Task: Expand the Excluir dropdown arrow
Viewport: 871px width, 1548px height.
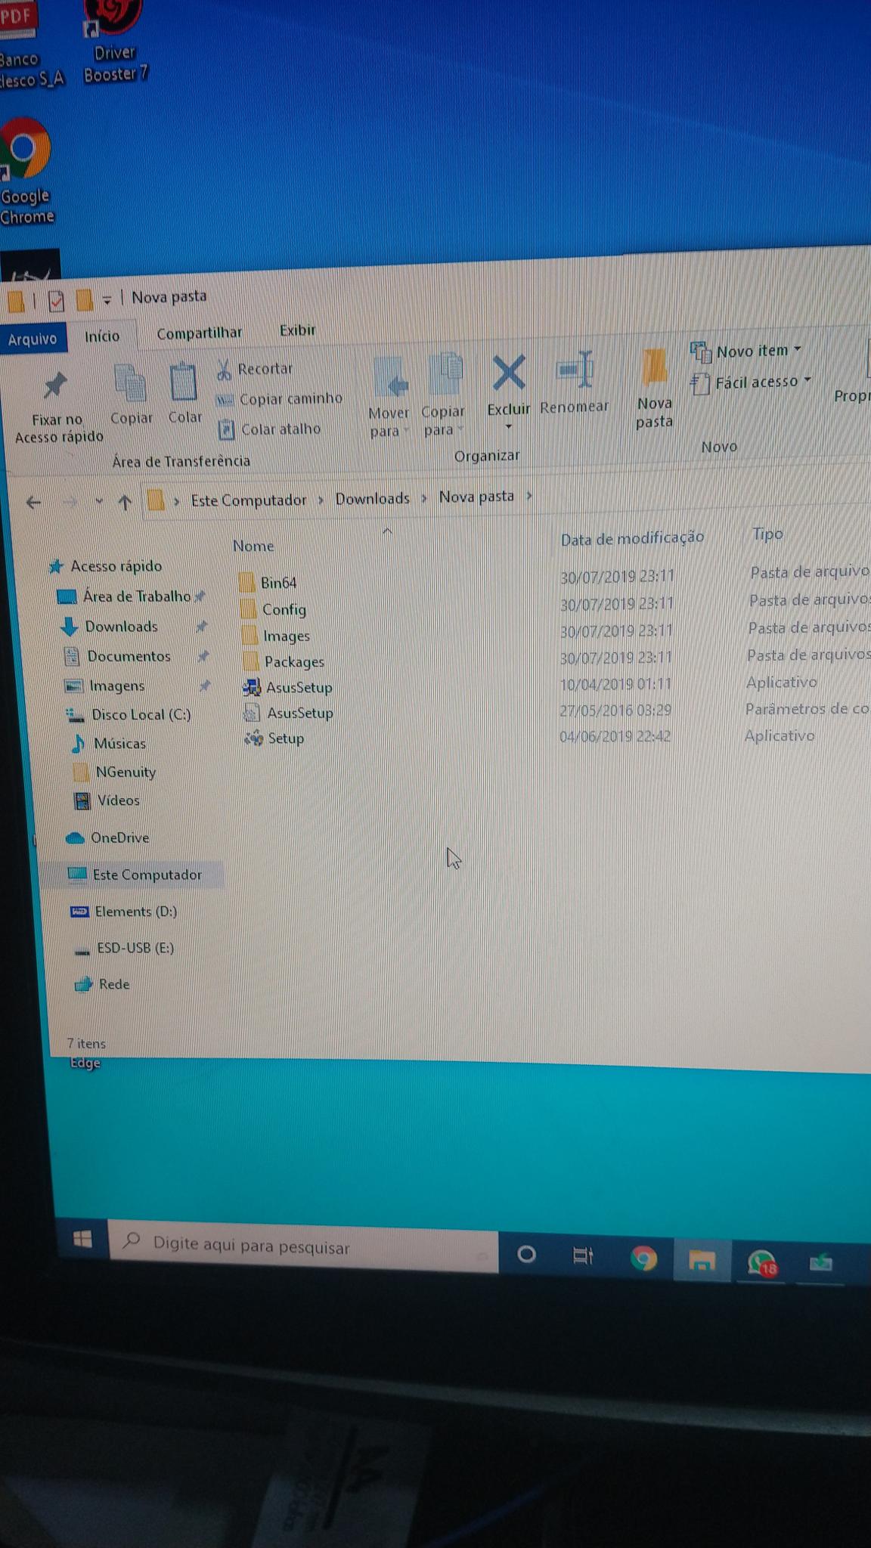Action: tap(509, 427)
